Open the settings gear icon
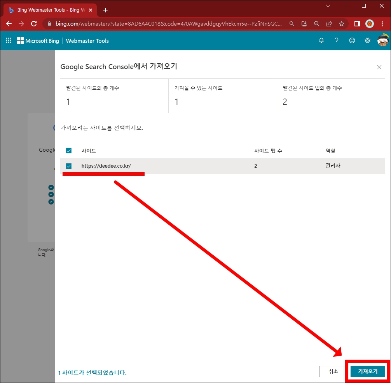This screenshot has width=391, height=383. (x=368, y=40)
